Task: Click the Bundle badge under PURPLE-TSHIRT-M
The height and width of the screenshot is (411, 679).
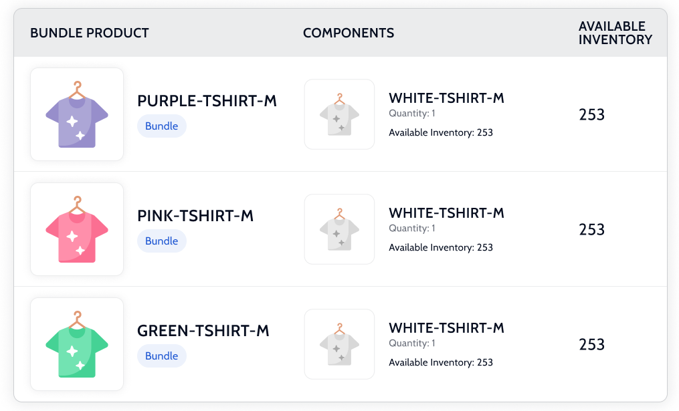Action: tap(162, 126)
